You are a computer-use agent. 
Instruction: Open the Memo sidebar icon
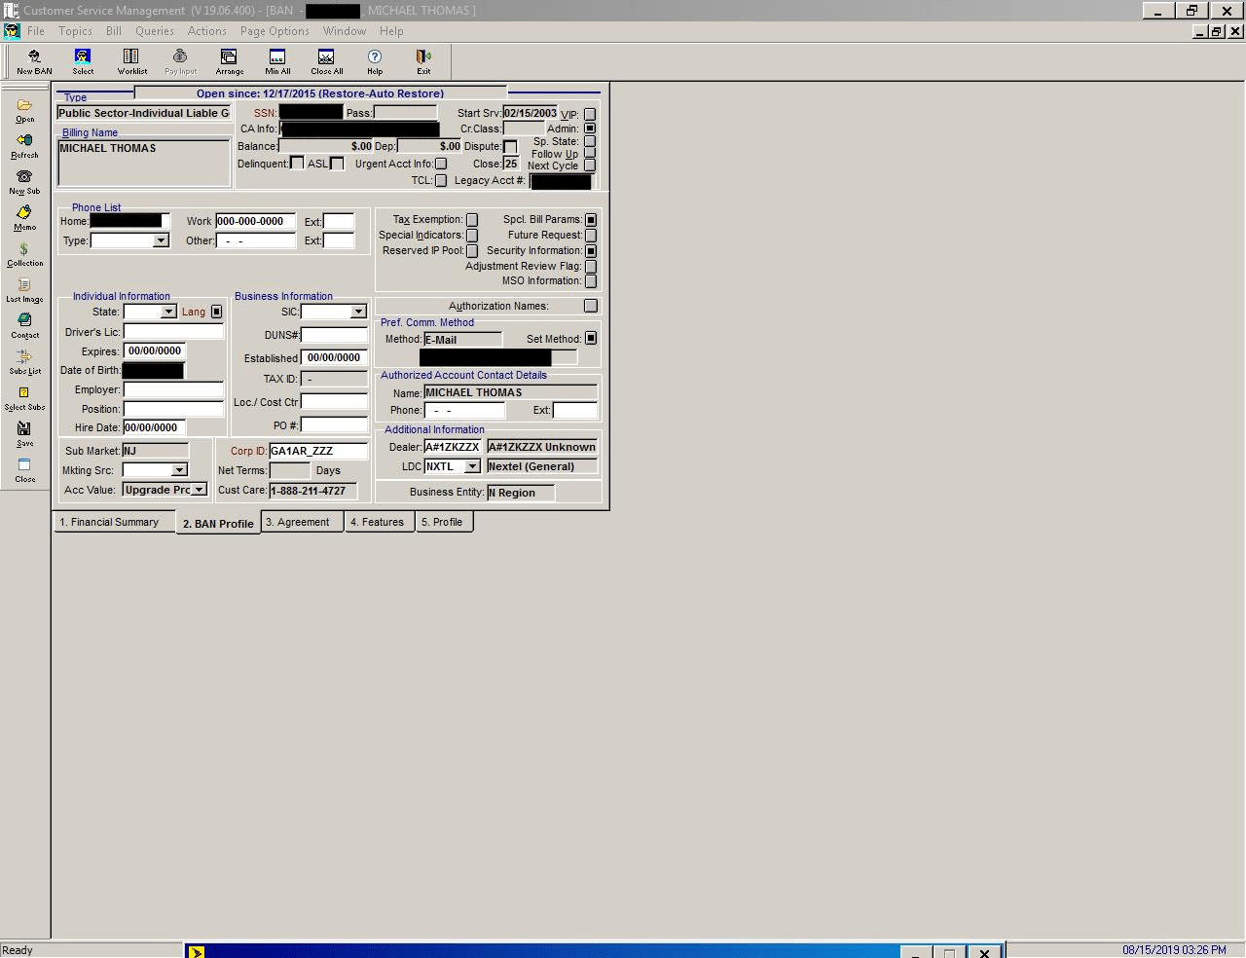pyautogui.click(x=24, y=217)
